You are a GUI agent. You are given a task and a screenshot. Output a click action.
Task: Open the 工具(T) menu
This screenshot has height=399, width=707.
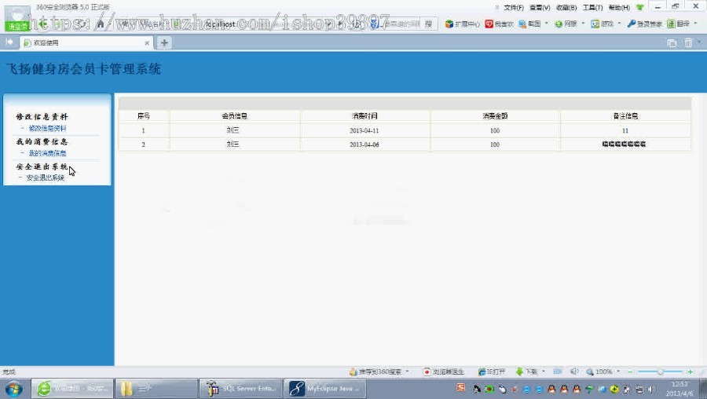[592, 8]
